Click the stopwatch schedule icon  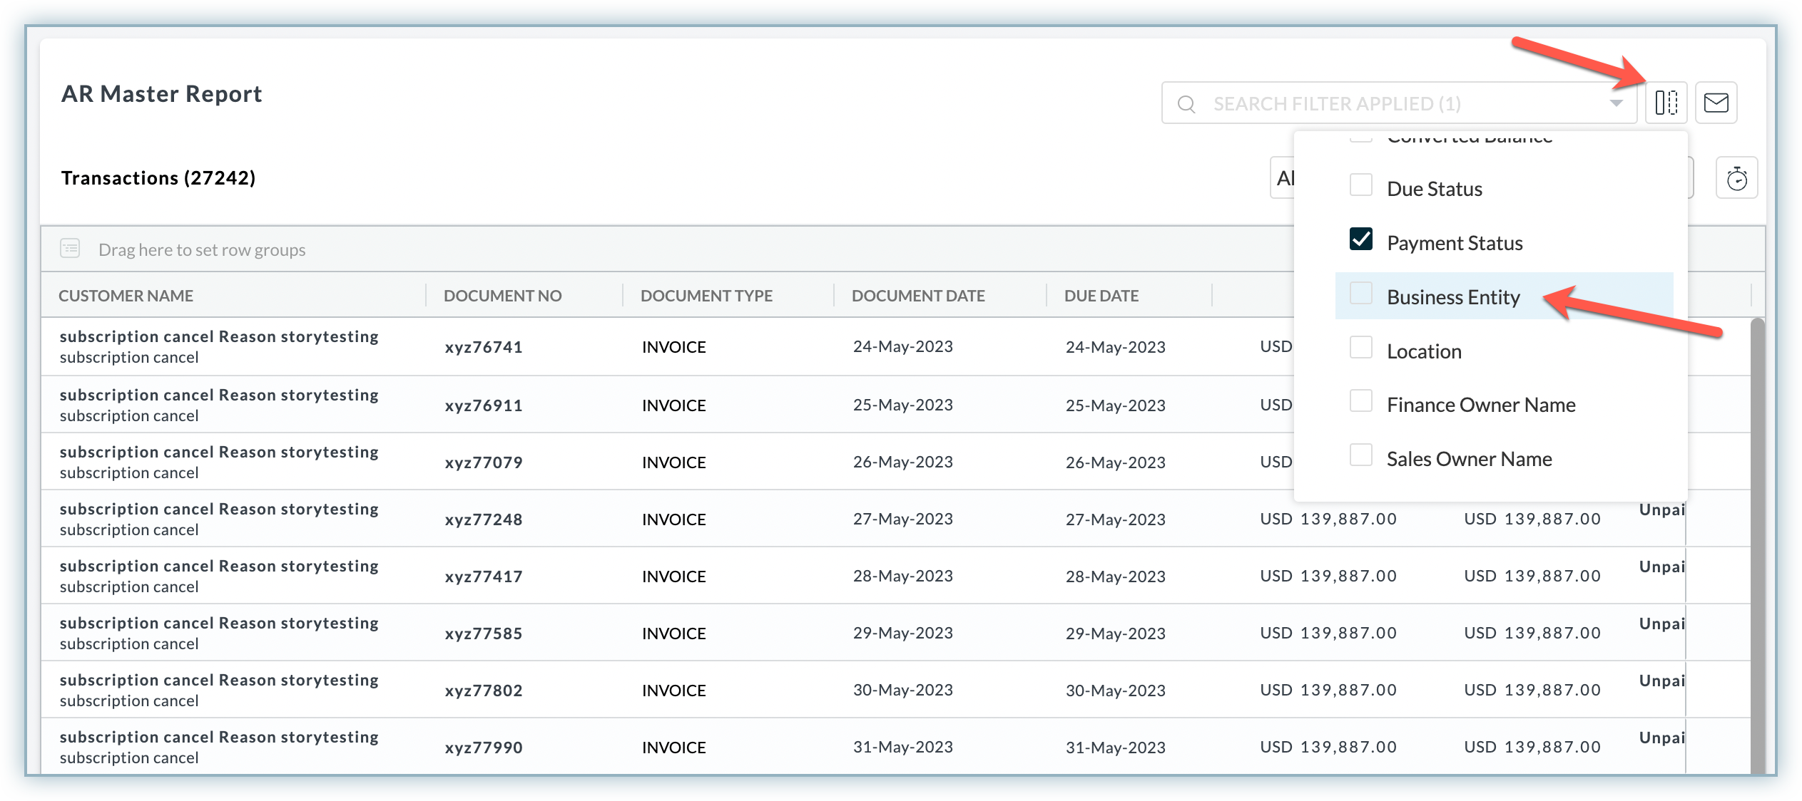(x=1736, y=178)
